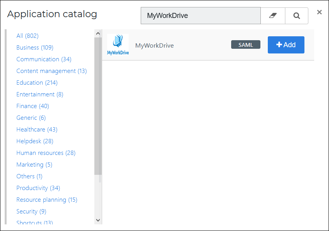Open the Helpdesk (28) category
The image size is (329, 231).
pyautogui.click(x=35, y=141)
